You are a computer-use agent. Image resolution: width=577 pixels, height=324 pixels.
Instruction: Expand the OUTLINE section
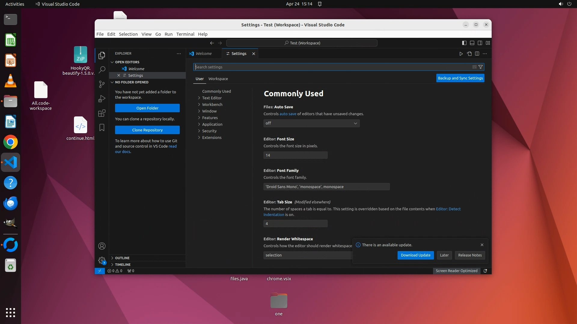(x=122, y=258)
